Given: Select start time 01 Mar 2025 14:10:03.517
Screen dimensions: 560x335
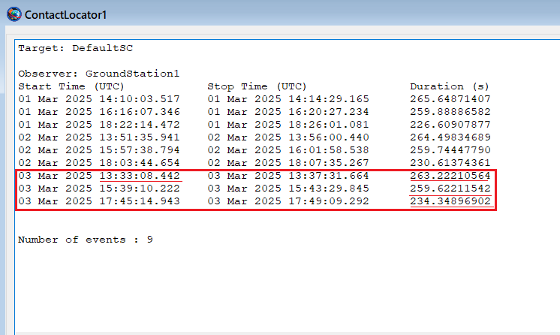Looking at the screenshot, I should (x=98, y=99).
